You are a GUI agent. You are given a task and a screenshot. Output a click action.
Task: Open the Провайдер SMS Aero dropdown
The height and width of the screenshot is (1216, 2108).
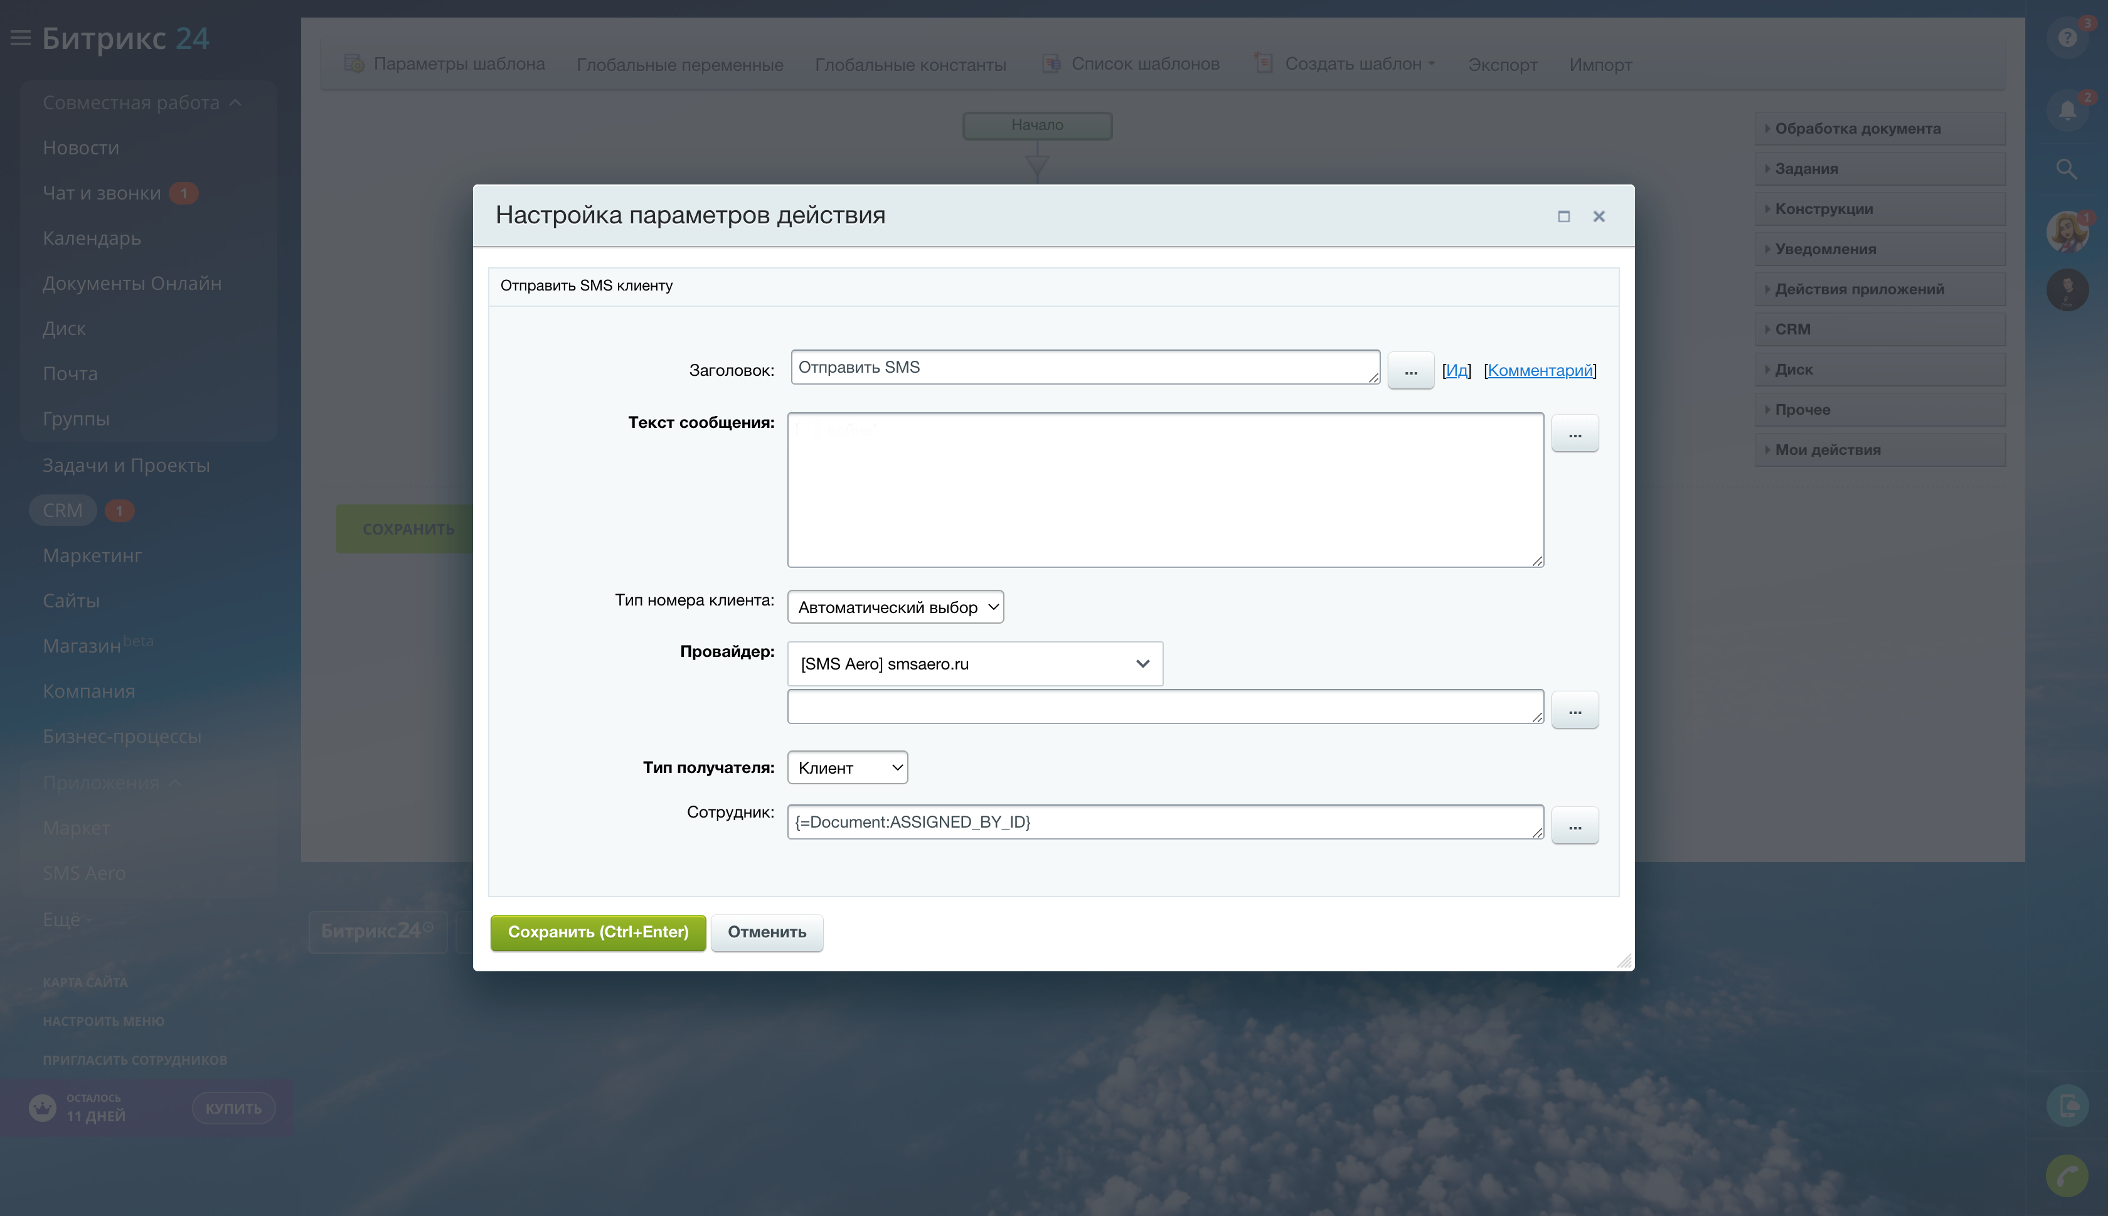pyautogui.click(x=974, y=664)
